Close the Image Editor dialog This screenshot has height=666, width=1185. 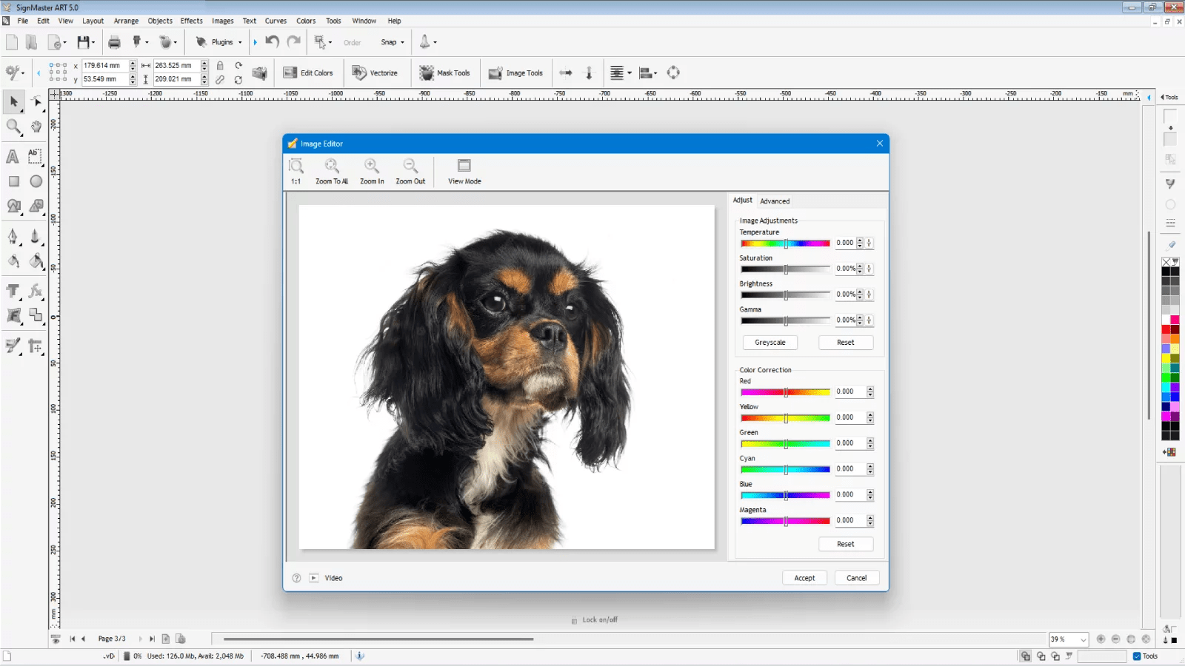click(880, 144)
